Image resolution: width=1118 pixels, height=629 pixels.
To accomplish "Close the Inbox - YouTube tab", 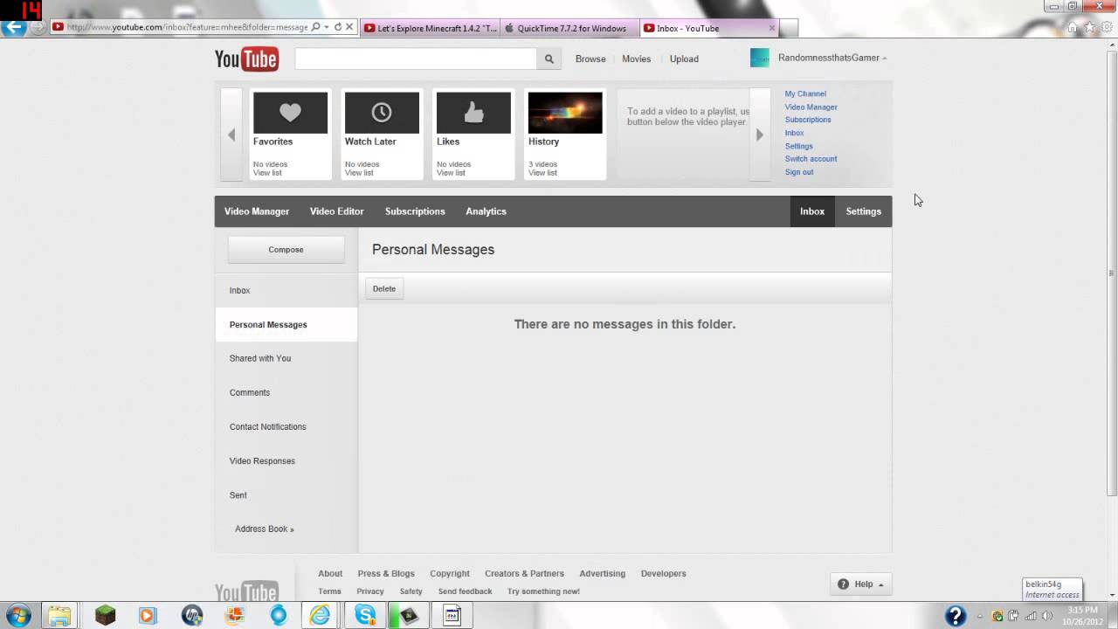I will [x=771, y=28].
